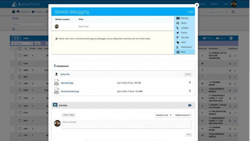250x141 pixels.
Task: Check the box for task 1997
Action: 20,106
